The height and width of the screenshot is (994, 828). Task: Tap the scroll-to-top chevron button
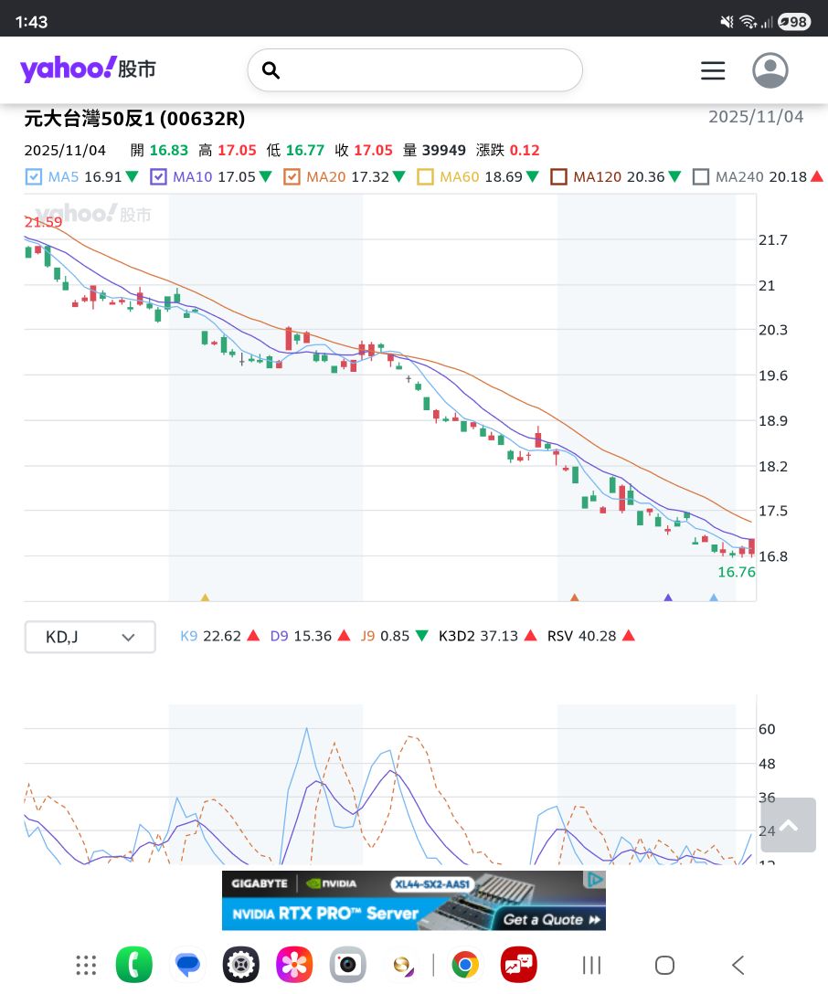tap(788, 825)
